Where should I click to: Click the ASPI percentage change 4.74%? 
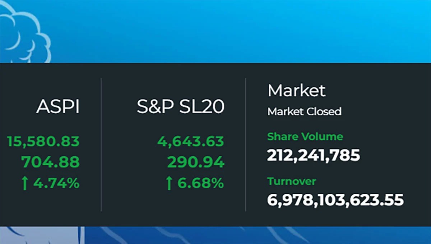(x=56, y=184)
